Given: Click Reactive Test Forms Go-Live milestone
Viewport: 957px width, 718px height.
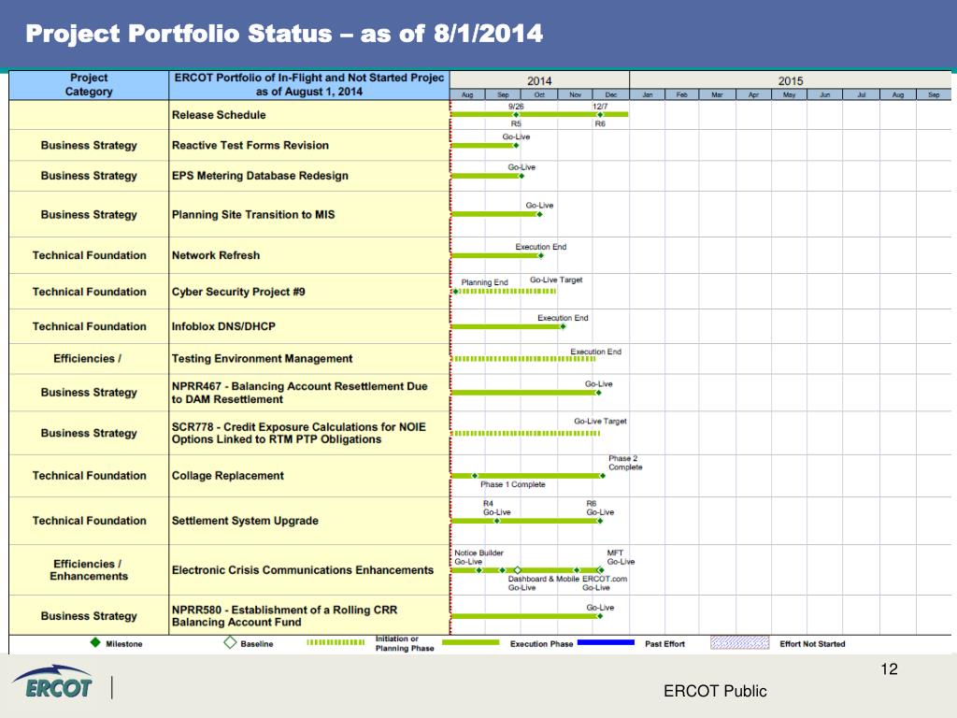Looking at the screenshot, I should [516, 145].
